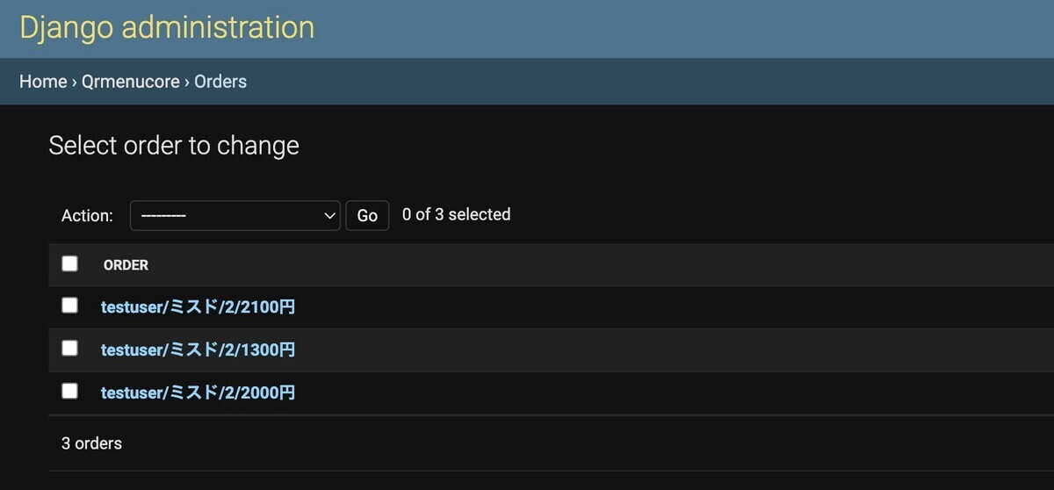
Task: Open order testuser/ミスド/2/2100円
Action: coord(198,307)
